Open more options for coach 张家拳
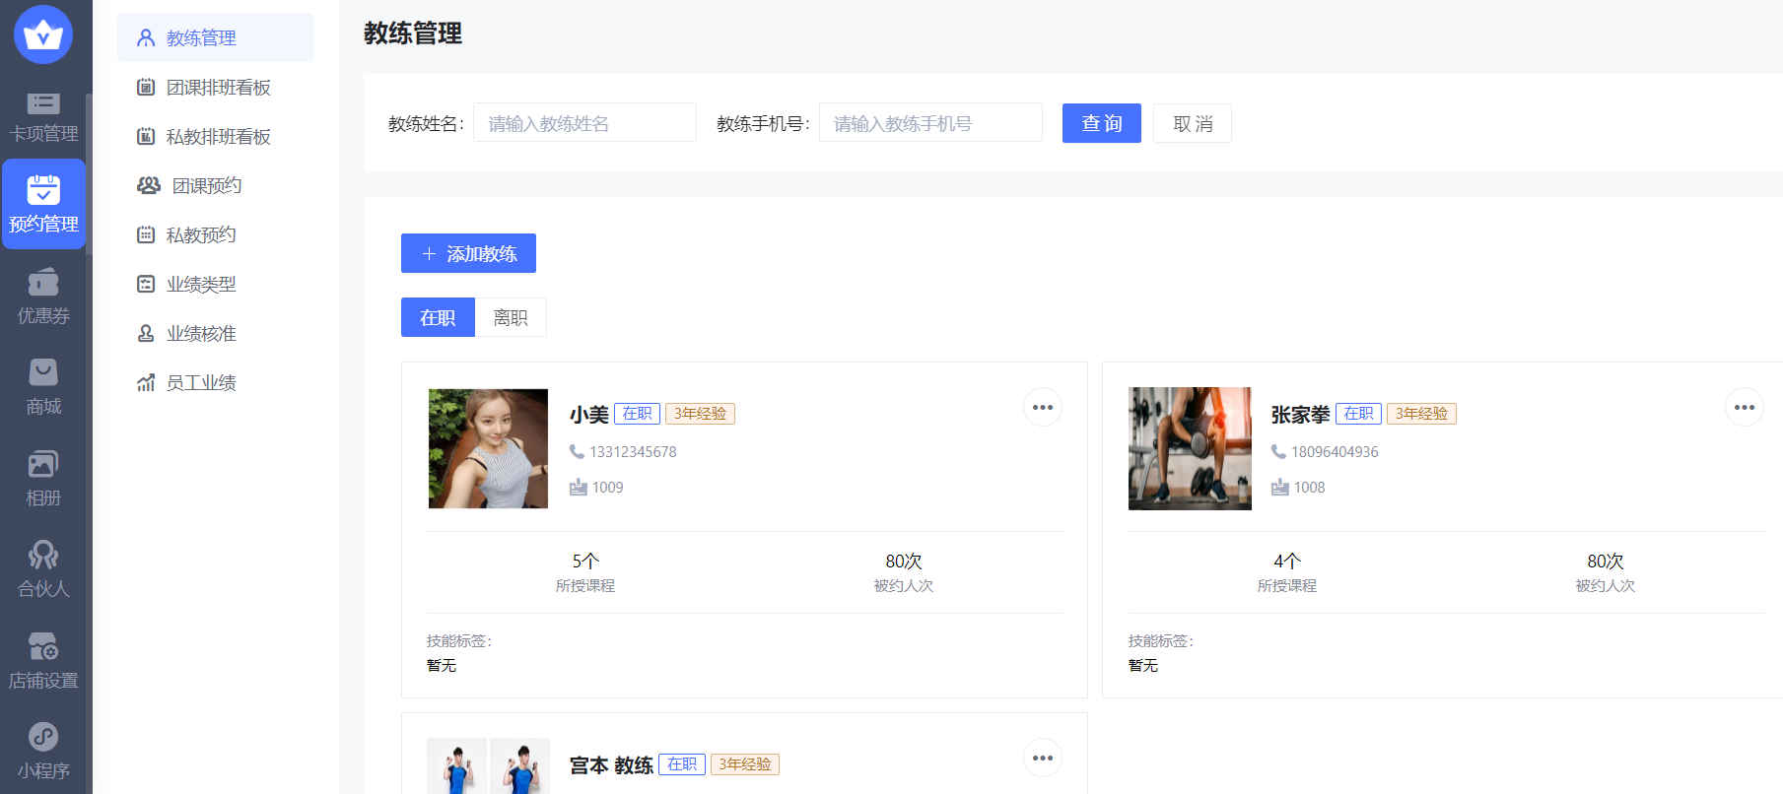The image size is (1783, 794). pyautogui.click(x=1745, y=407)
